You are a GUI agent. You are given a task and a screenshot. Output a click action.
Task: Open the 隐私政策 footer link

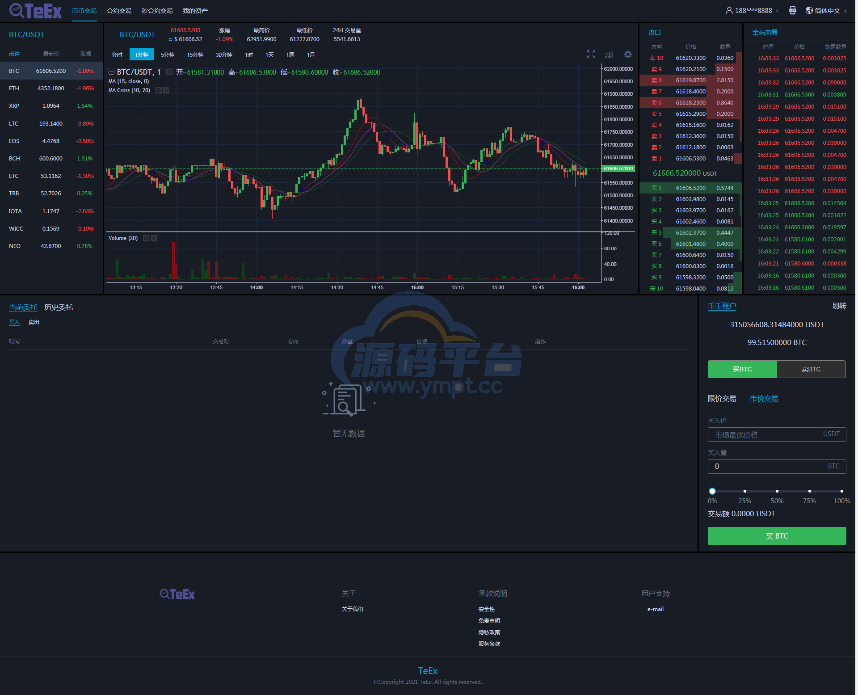489,632
